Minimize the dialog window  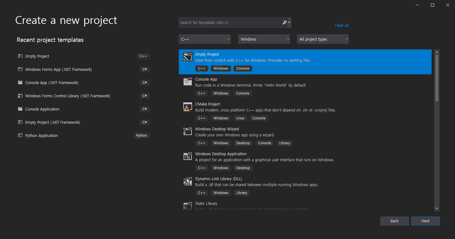tap(418, 5)
